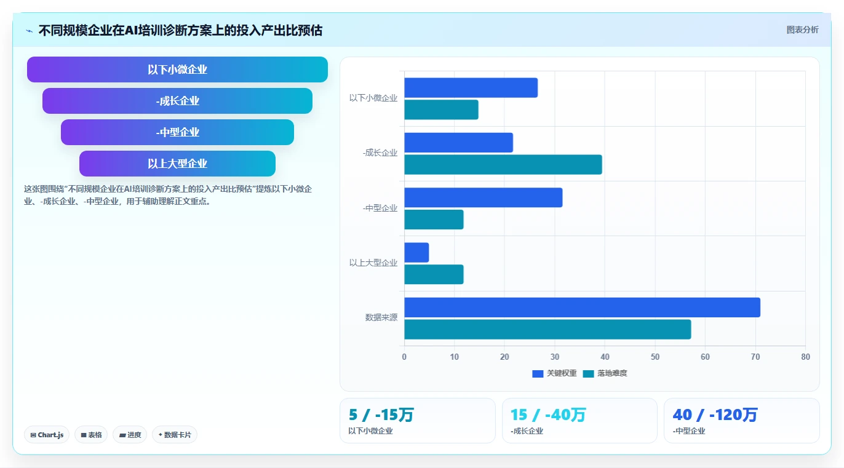Toggle the 落地难度 legend item
The width and height of the screenshot is (844, 468).
605,373
